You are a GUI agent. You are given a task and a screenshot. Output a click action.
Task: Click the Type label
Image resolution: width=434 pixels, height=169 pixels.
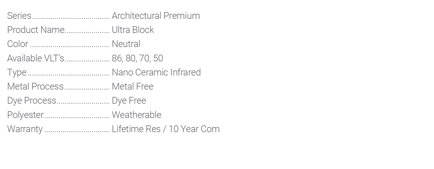pyautogui.click(x=17, y=72)
